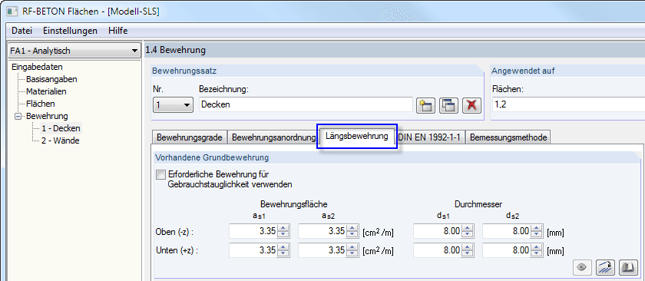Image resolution: width=645 pixels, height=281 pixels.
Task: Click the Oben ds1 spinner control
Action: tap(467, 232)
